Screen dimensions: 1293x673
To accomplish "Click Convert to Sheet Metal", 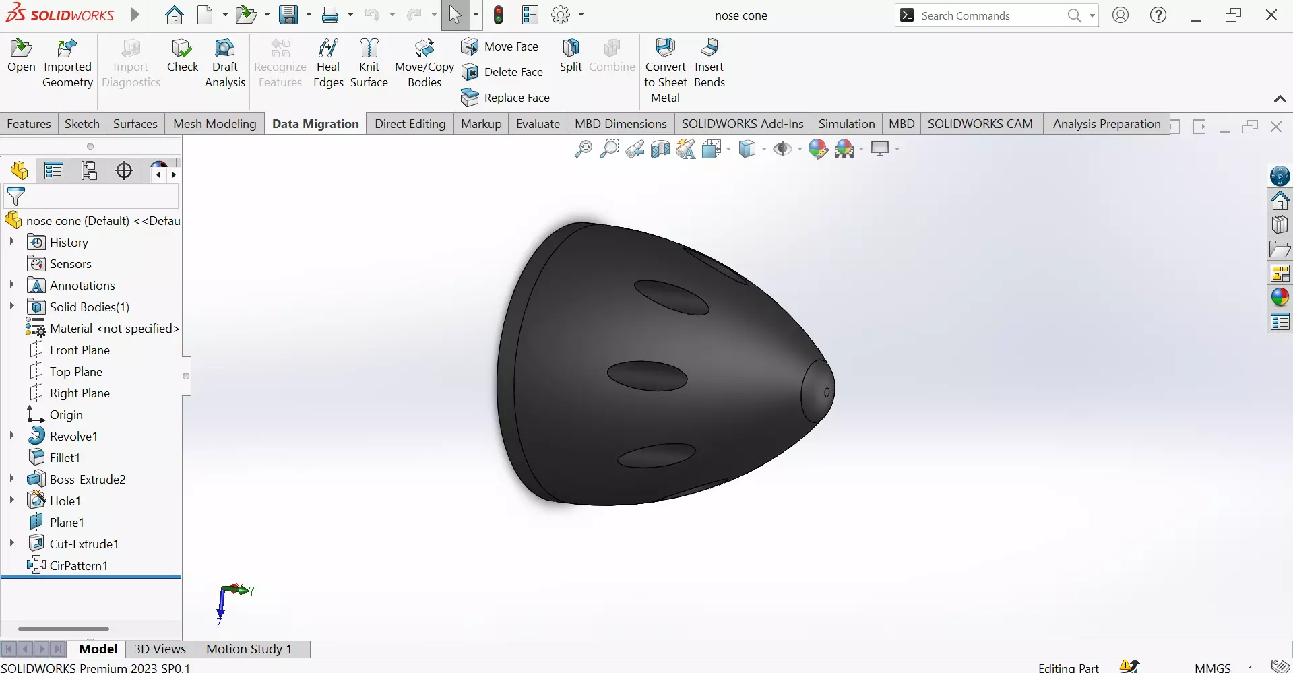I will [x=666, y=71].
